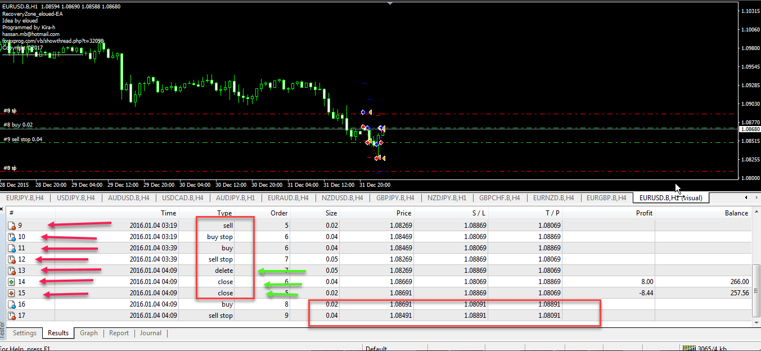
Task: Switch to the Settings tab in Tester
Action: 25,333
